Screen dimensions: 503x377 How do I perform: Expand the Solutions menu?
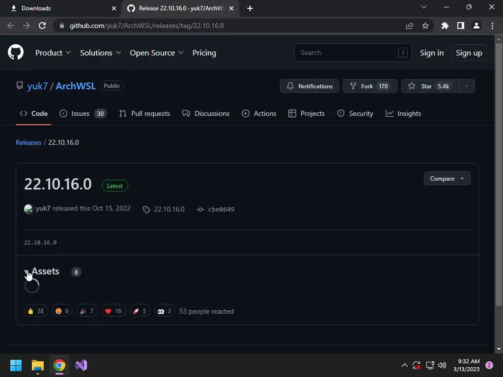pyautogui.click(x=100, y=53)
